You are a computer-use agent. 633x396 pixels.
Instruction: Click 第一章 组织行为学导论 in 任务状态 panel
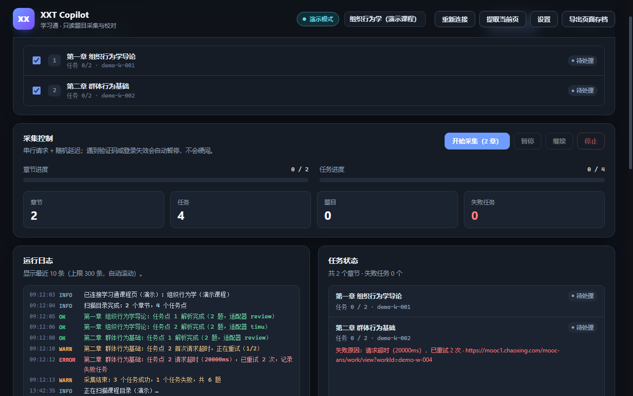click(x=368, y=296)
